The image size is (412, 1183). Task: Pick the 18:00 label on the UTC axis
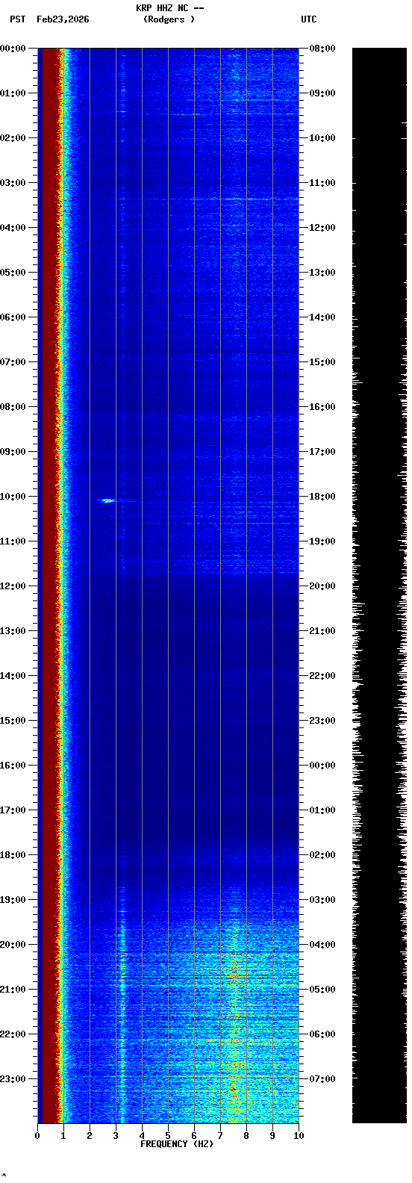point(322,497)
